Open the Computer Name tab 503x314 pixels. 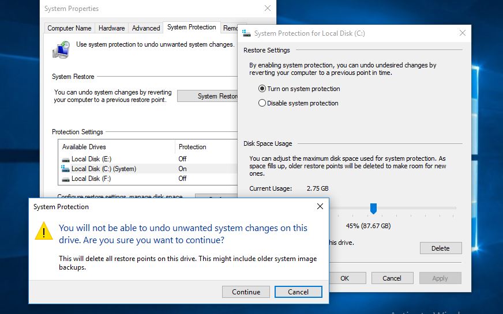pyautogui.click(x=69, y=28)
